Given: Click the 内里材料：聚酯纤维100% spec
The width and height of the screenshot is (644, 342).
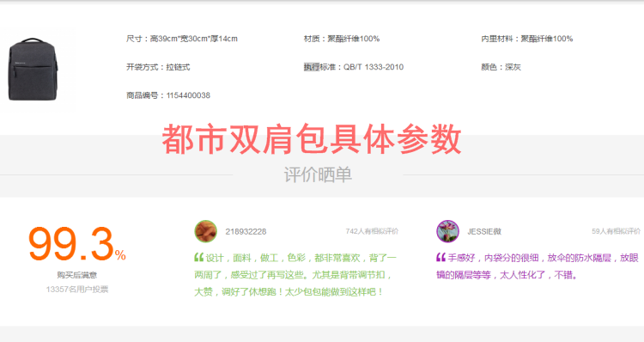Looking at the screenshot, I should coord(526,39).
